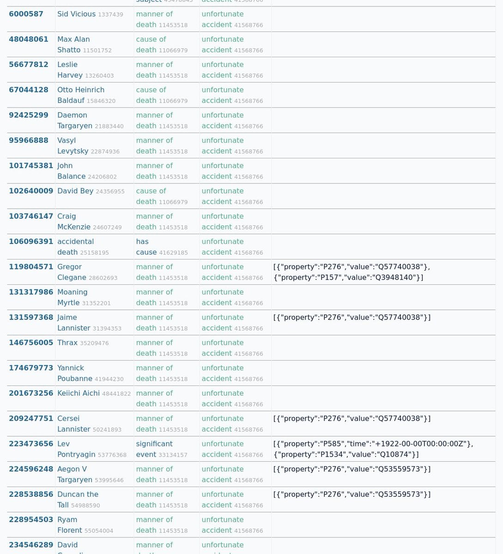Screen dimensions: 503x554
Task: Click statement ID 48048061
Action: coord(29,39)
